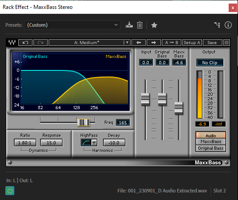Viewport: 238px width, 200px height.
Task: Click the Input gain value 0.0
Action: point(146,62)
